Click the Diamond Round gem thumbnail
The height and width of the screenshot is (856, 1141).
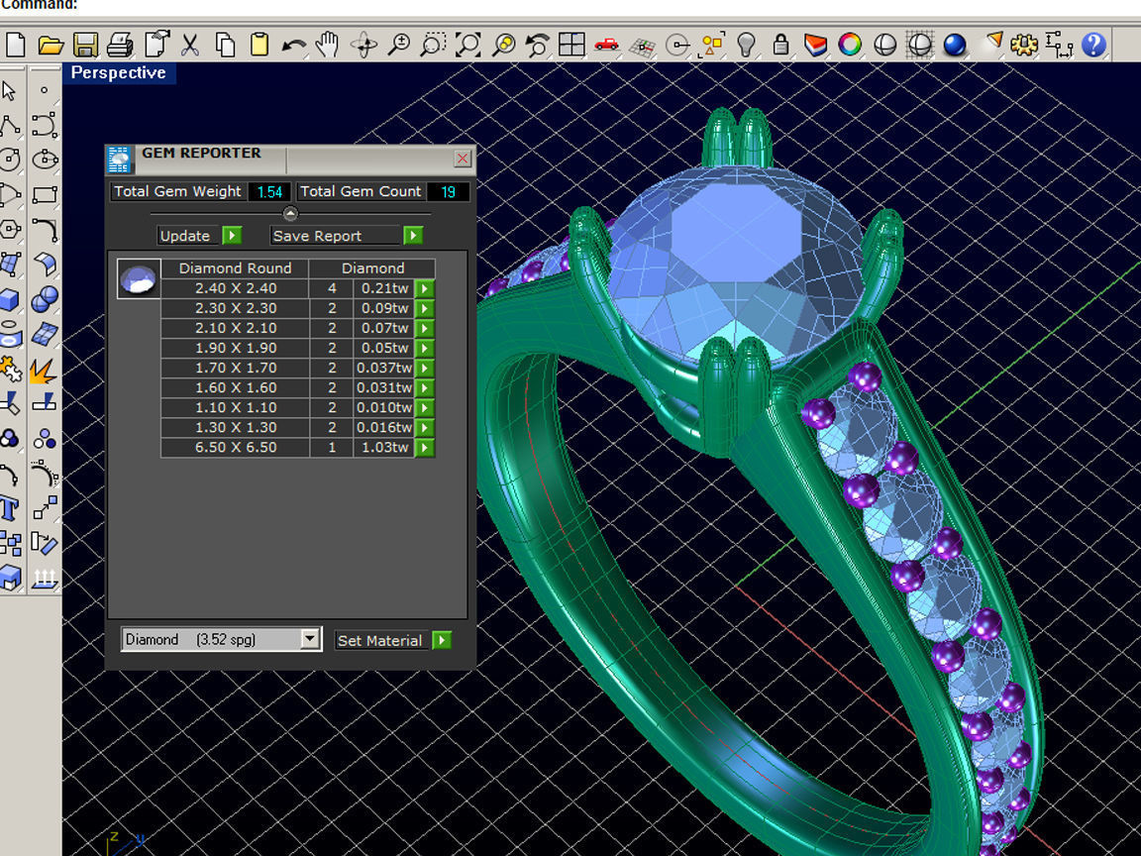(x=139, y=279)
